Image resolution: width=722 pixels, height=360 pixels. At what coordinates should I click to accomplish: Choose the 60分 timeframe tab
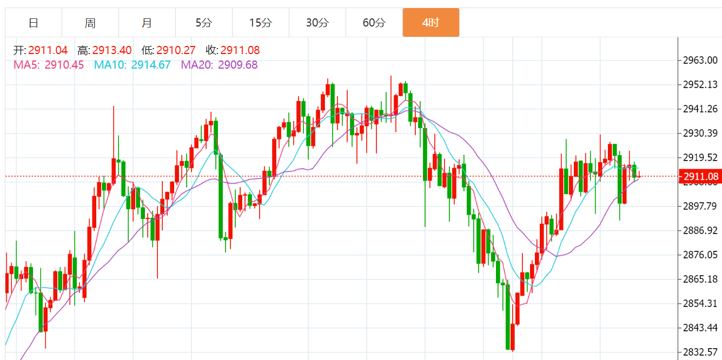[x=374, y=23]
